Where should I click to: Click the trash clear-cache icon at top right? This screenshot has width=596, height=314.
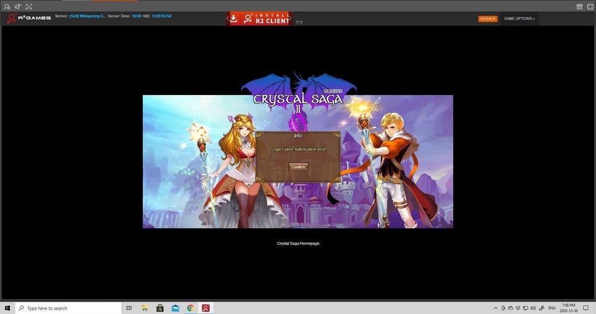(x=579, y=6)
